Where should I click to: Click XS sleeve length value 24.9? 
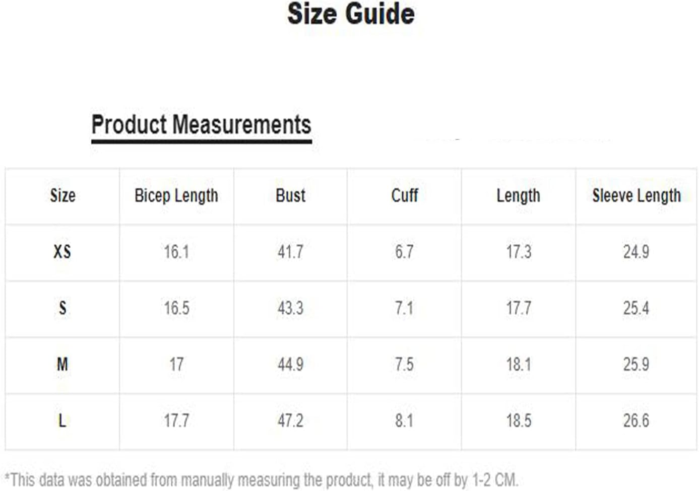(x=636, y=251)
